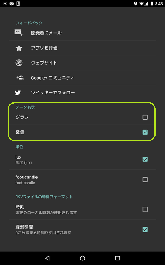
Task: Toggle the lux unit checkbox
Action: (x=145, y=159)
